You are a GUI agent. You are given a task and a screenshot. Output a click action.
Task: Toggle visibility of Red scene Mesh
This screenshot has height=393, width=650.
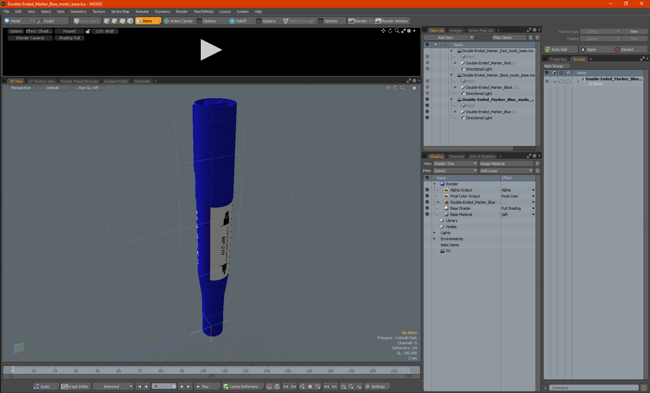click(x=427, y=57)
